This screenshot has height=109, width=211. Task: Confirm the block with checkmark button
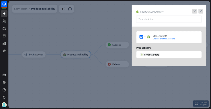point(201,11)
